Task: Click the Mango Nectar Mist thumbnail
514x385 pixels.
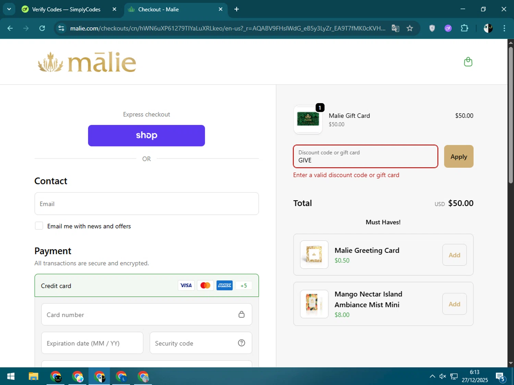Action: (314, 304)
